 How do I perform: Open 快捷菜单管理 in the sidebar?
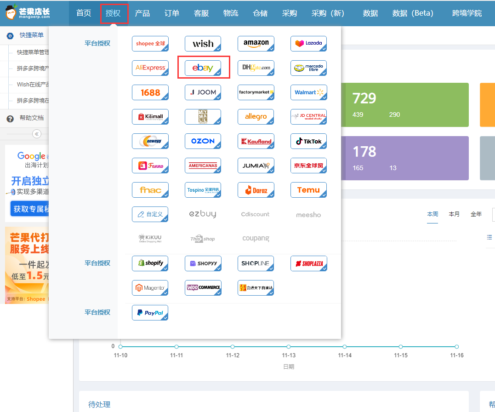[x=33, y=52]
